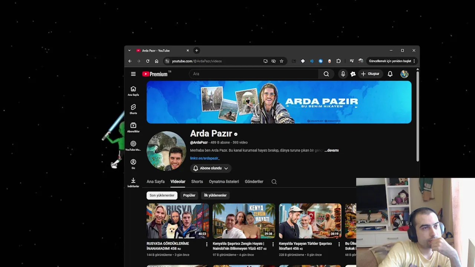
Task: Open Kenya'da Yaşayan Türkler video title
Action: pyautogui.click(x=305, y=246)
